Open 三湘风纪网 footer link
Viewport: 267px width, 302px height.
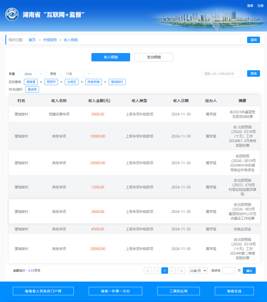tap(178, 291)
